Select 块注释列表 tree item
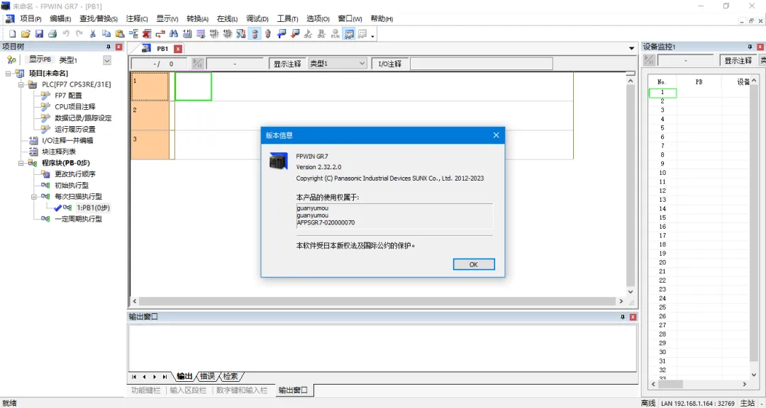Image resolution: width=766 pixels, height=408 pixels. tap(59, 152)
